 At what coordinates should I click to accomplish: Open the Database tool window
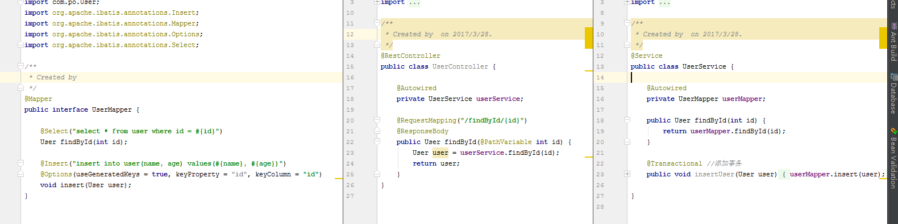click(893, 93)
